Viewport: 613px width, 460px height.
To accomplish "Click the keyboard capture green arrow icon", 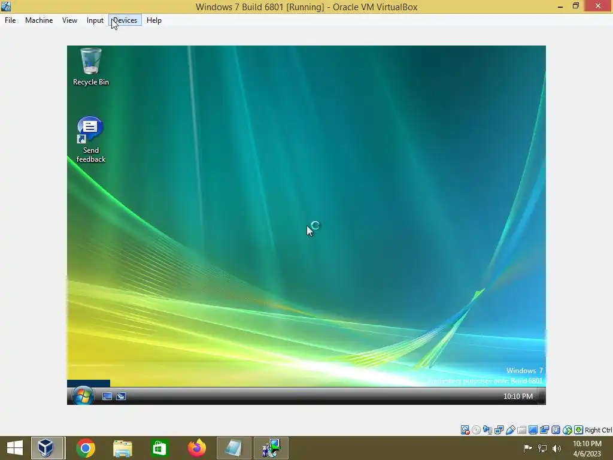I will (x=579, y=430).
